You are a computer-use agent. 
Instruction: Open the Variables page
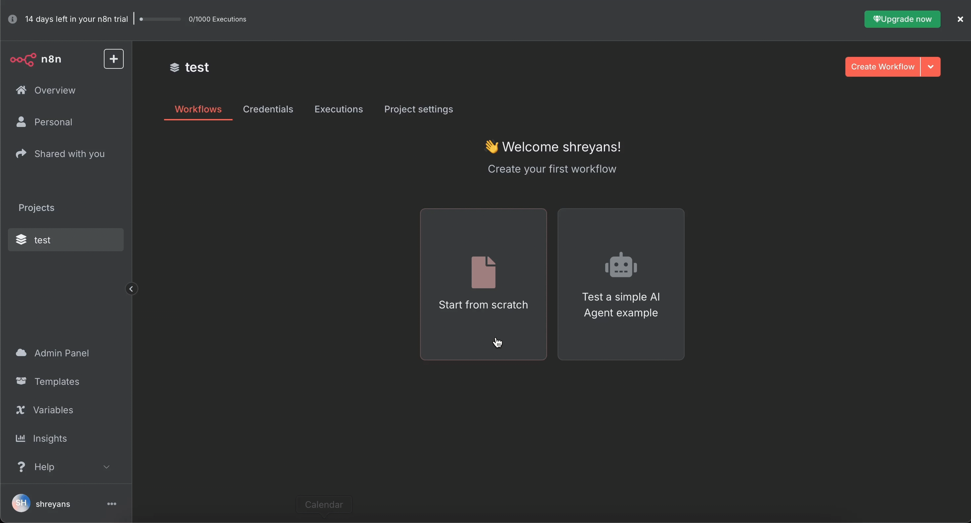pyautogui.click(x=65, y=410)
